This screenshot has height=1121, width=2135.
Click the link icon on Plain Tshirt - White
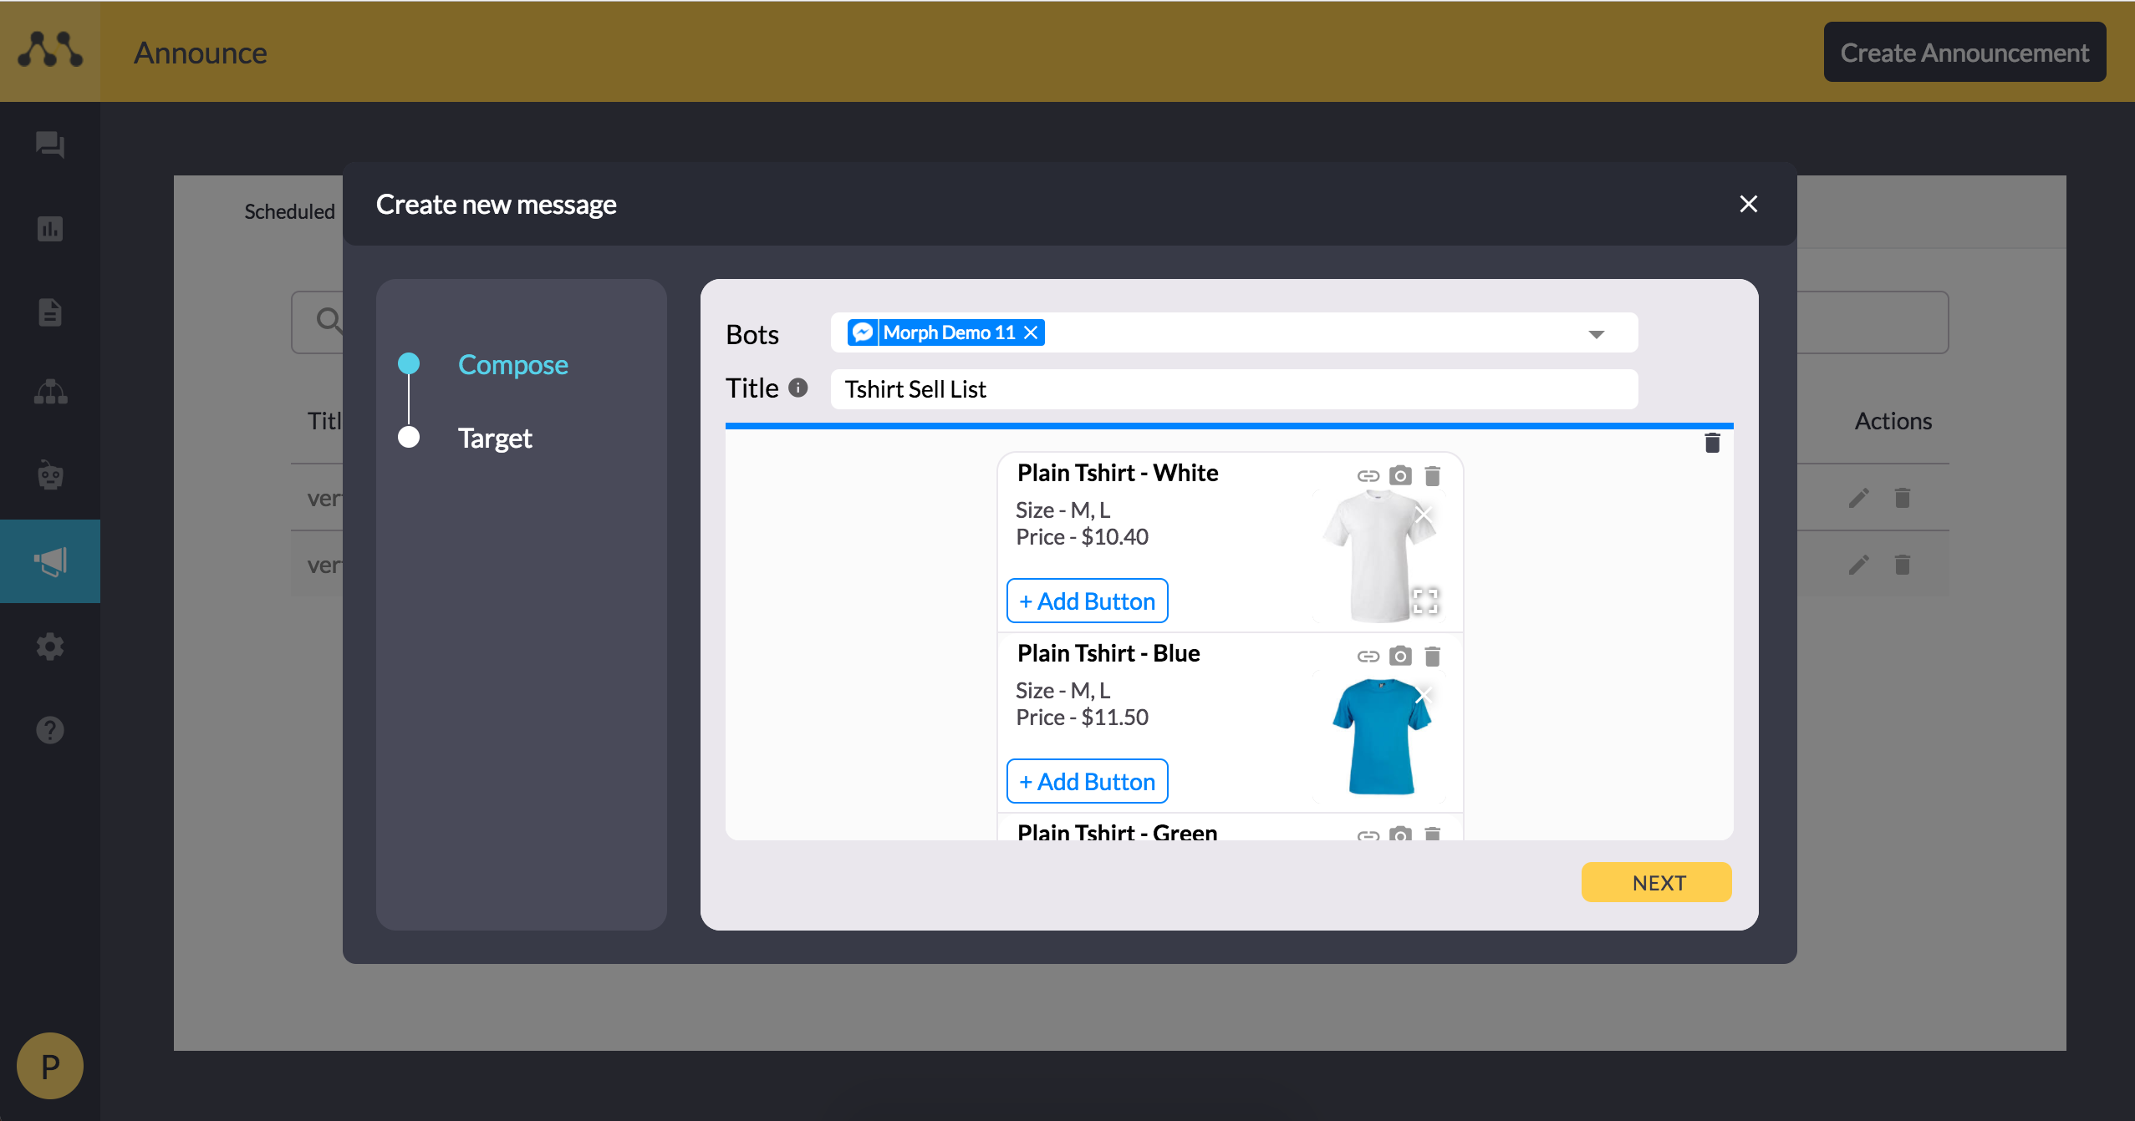tap(1368, 476)
